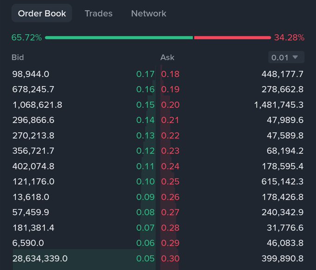
Task: Select ask price 0.29
Action: pos(170,243)
